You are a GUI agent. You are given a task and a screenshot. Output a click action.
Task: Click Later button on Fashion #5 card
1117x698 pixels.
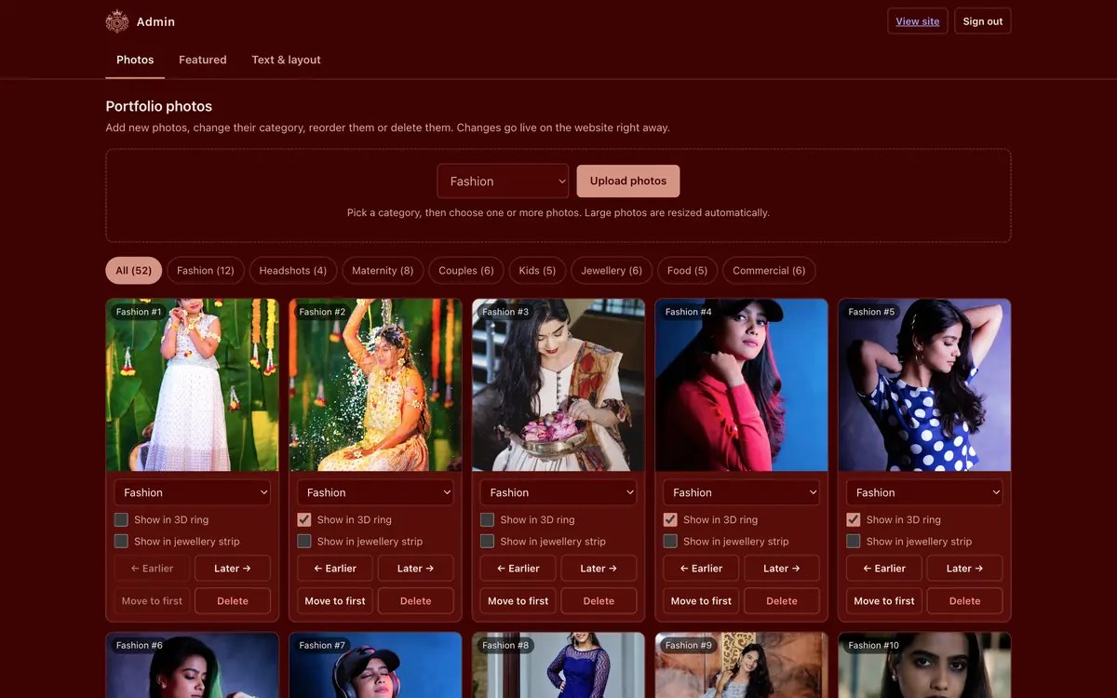click(965, 569)
